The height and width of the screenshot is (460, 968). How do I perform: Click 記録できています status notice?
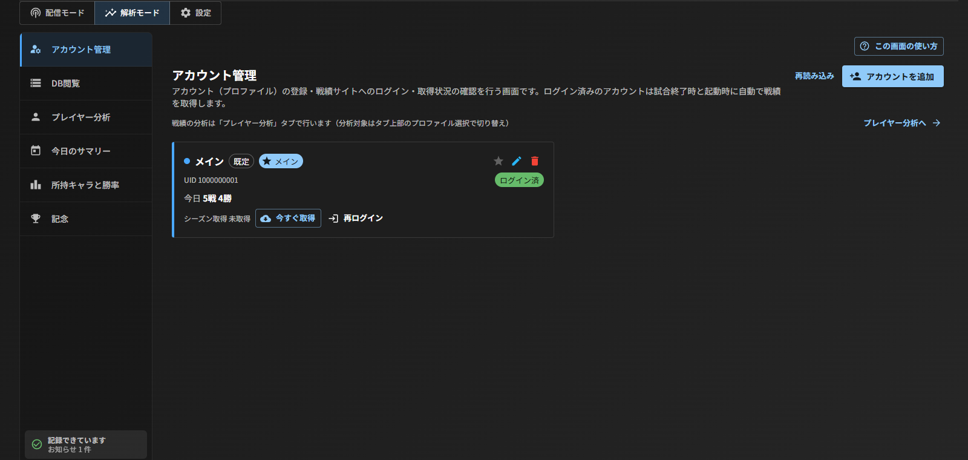pyautogui.click(x=85, y=445)
